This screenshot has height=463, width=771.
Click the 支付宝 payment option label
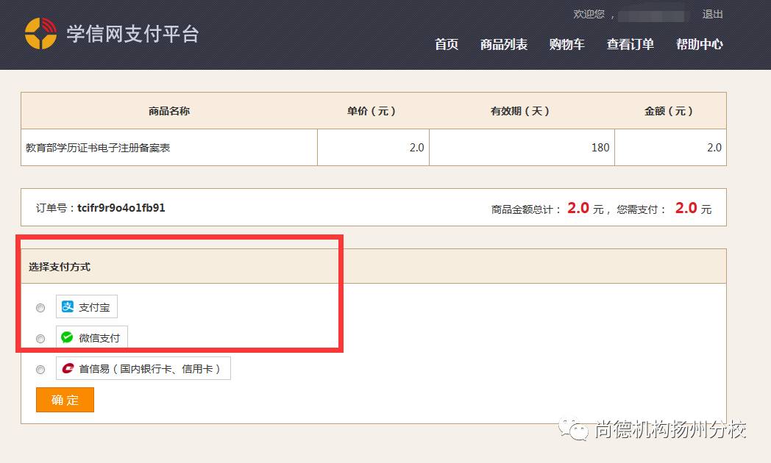pyautogui.click(x=87, y=307)
